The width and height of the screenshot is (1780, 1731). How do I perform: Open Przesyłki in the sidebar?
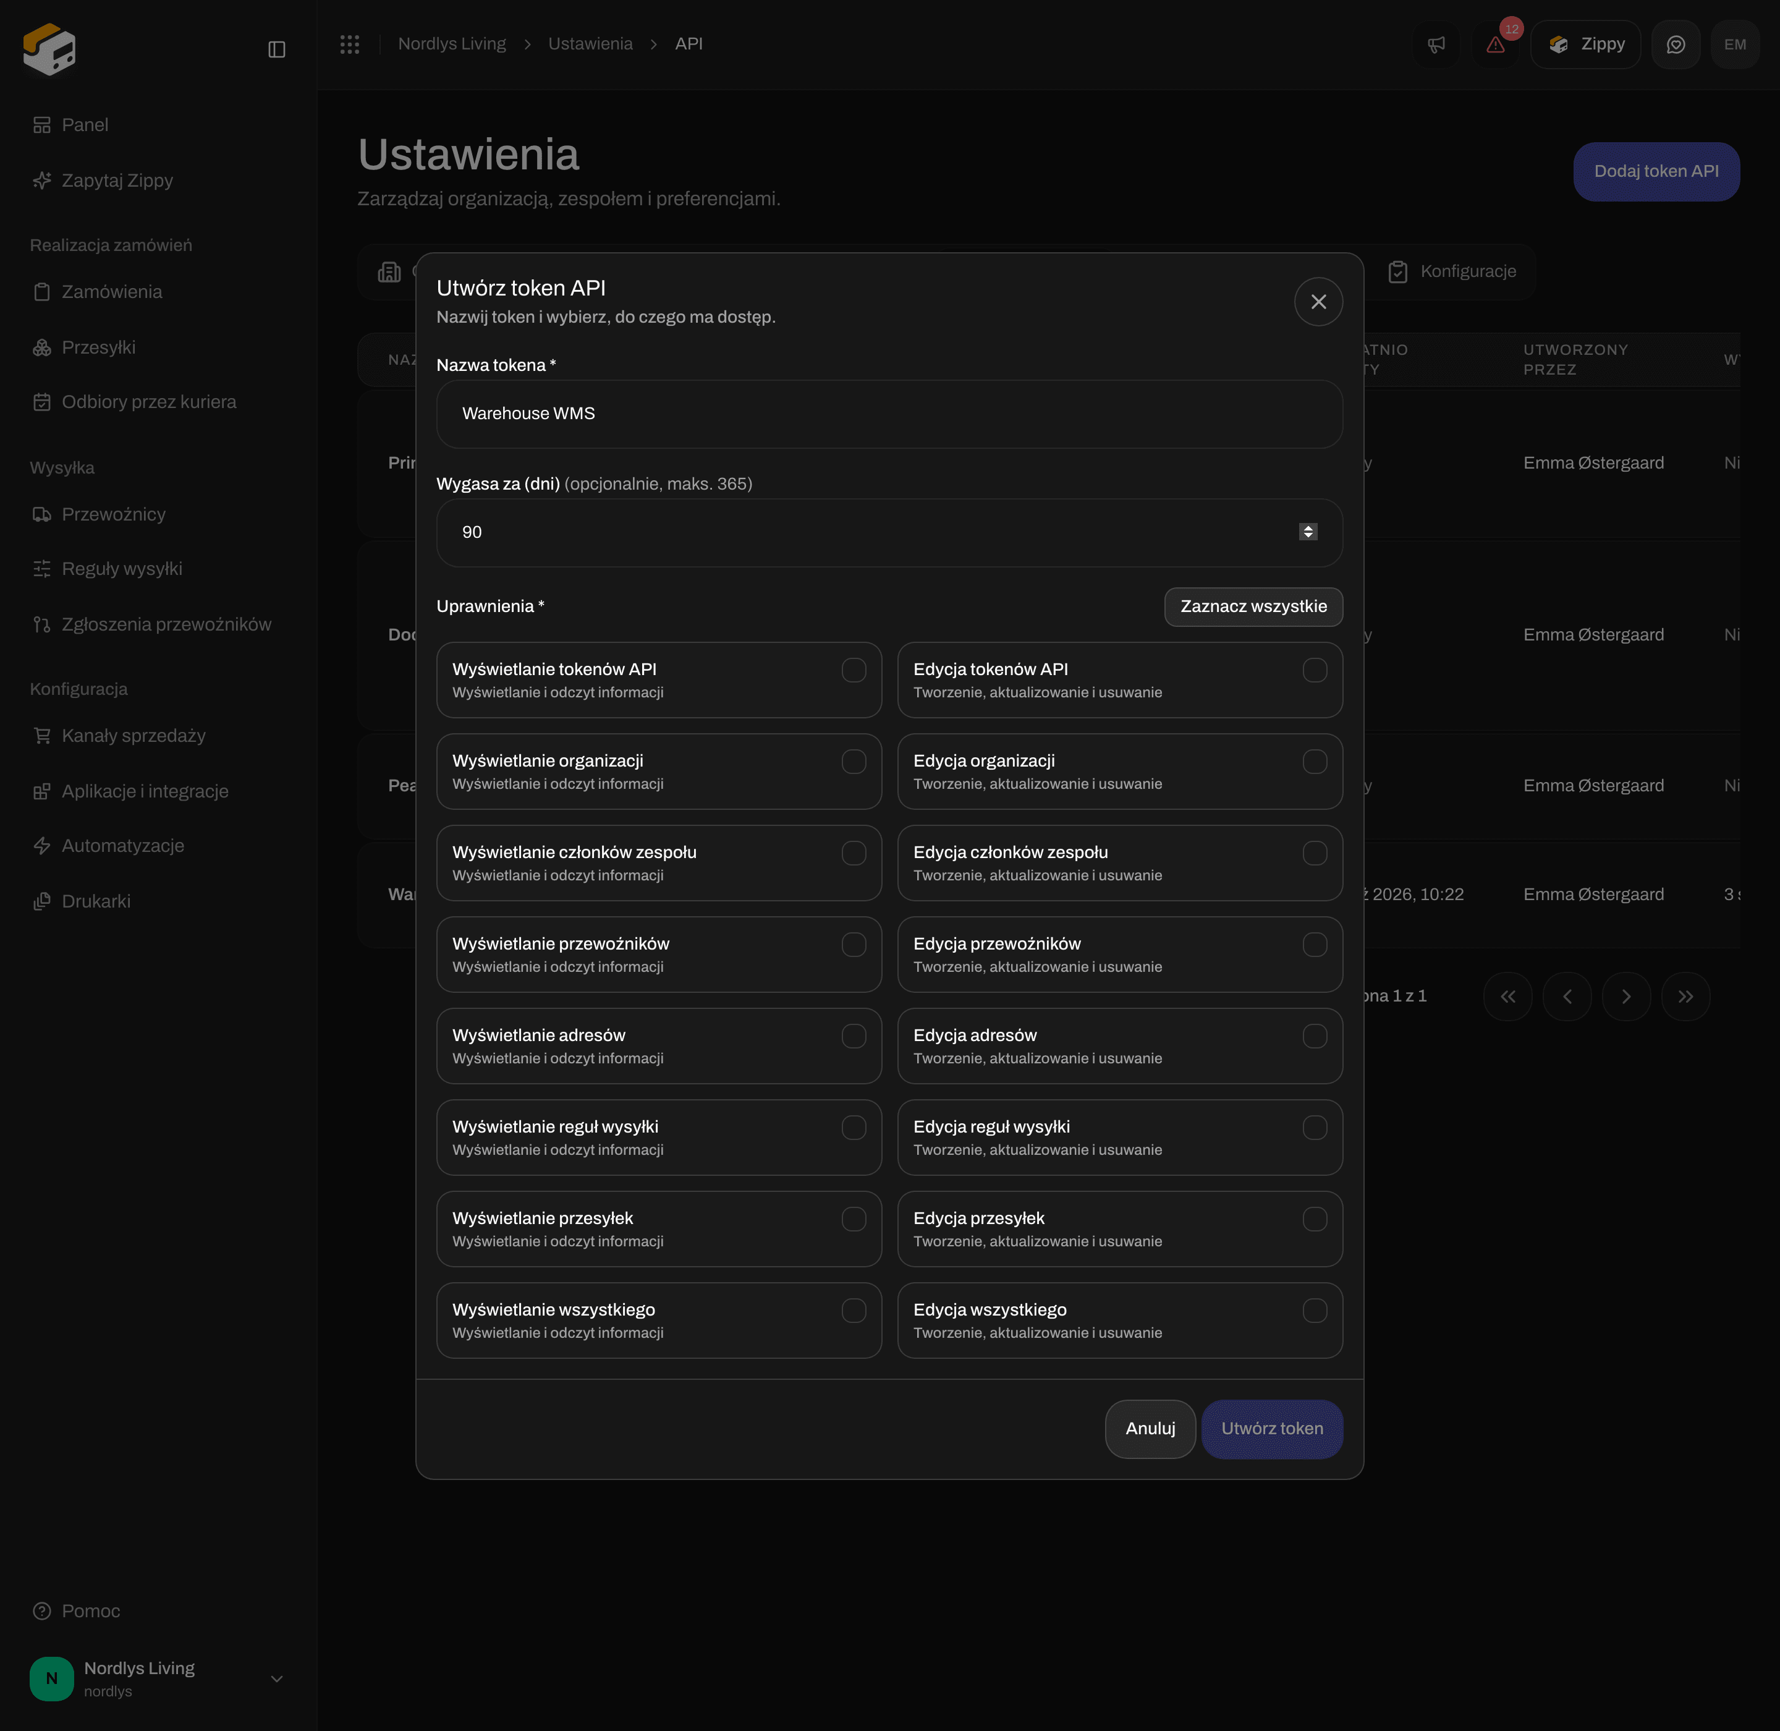[x=159, y=347]
